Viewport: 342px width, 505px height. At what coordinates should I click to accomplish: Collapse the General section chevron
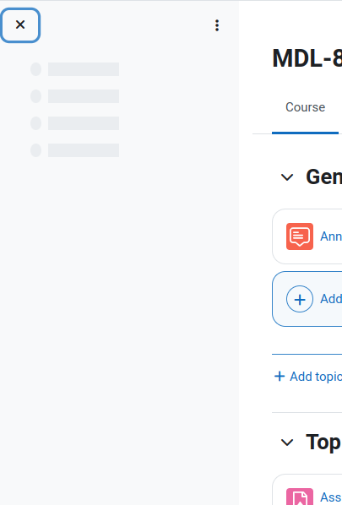coord(286,177)
